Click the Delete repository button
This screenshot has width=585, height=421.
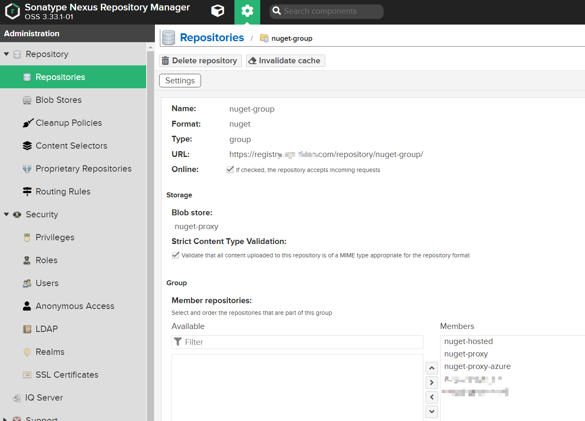200,61
